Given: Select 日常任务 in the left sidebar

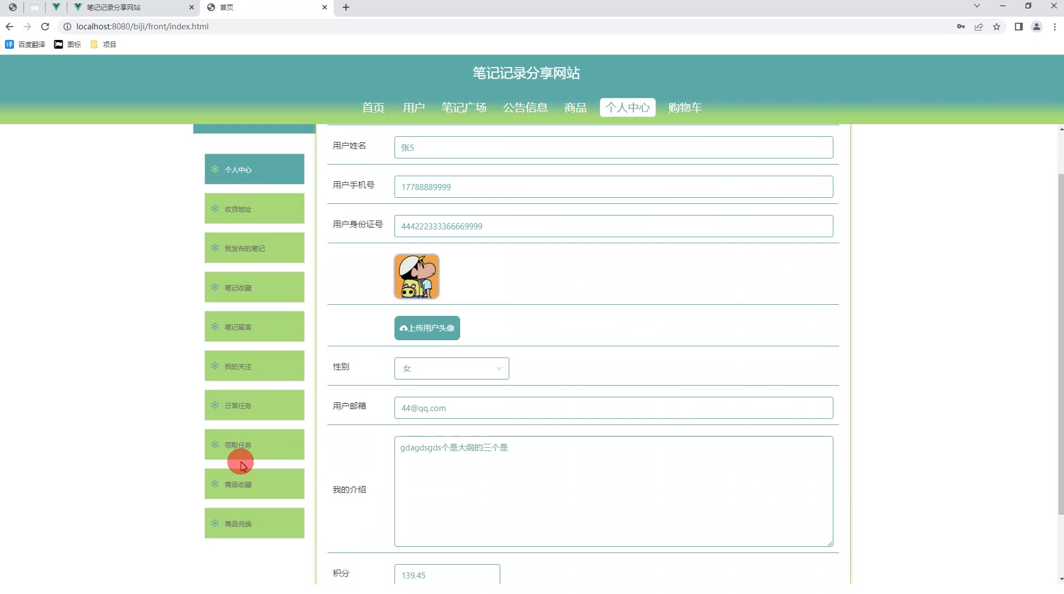Looking at the screenshot, I should click(254, 406).
